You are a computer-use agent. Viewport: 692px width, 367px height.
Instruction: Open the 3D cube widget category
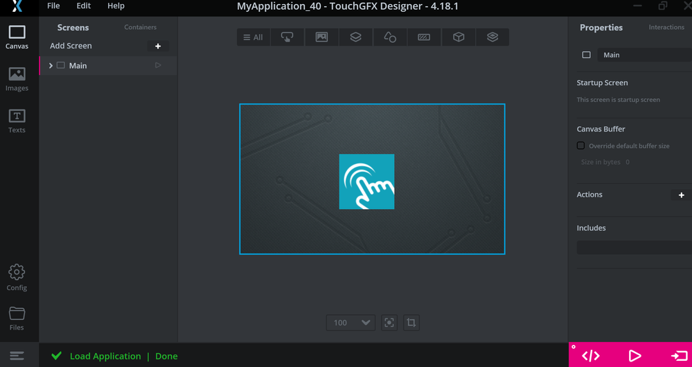pos(459,37)
